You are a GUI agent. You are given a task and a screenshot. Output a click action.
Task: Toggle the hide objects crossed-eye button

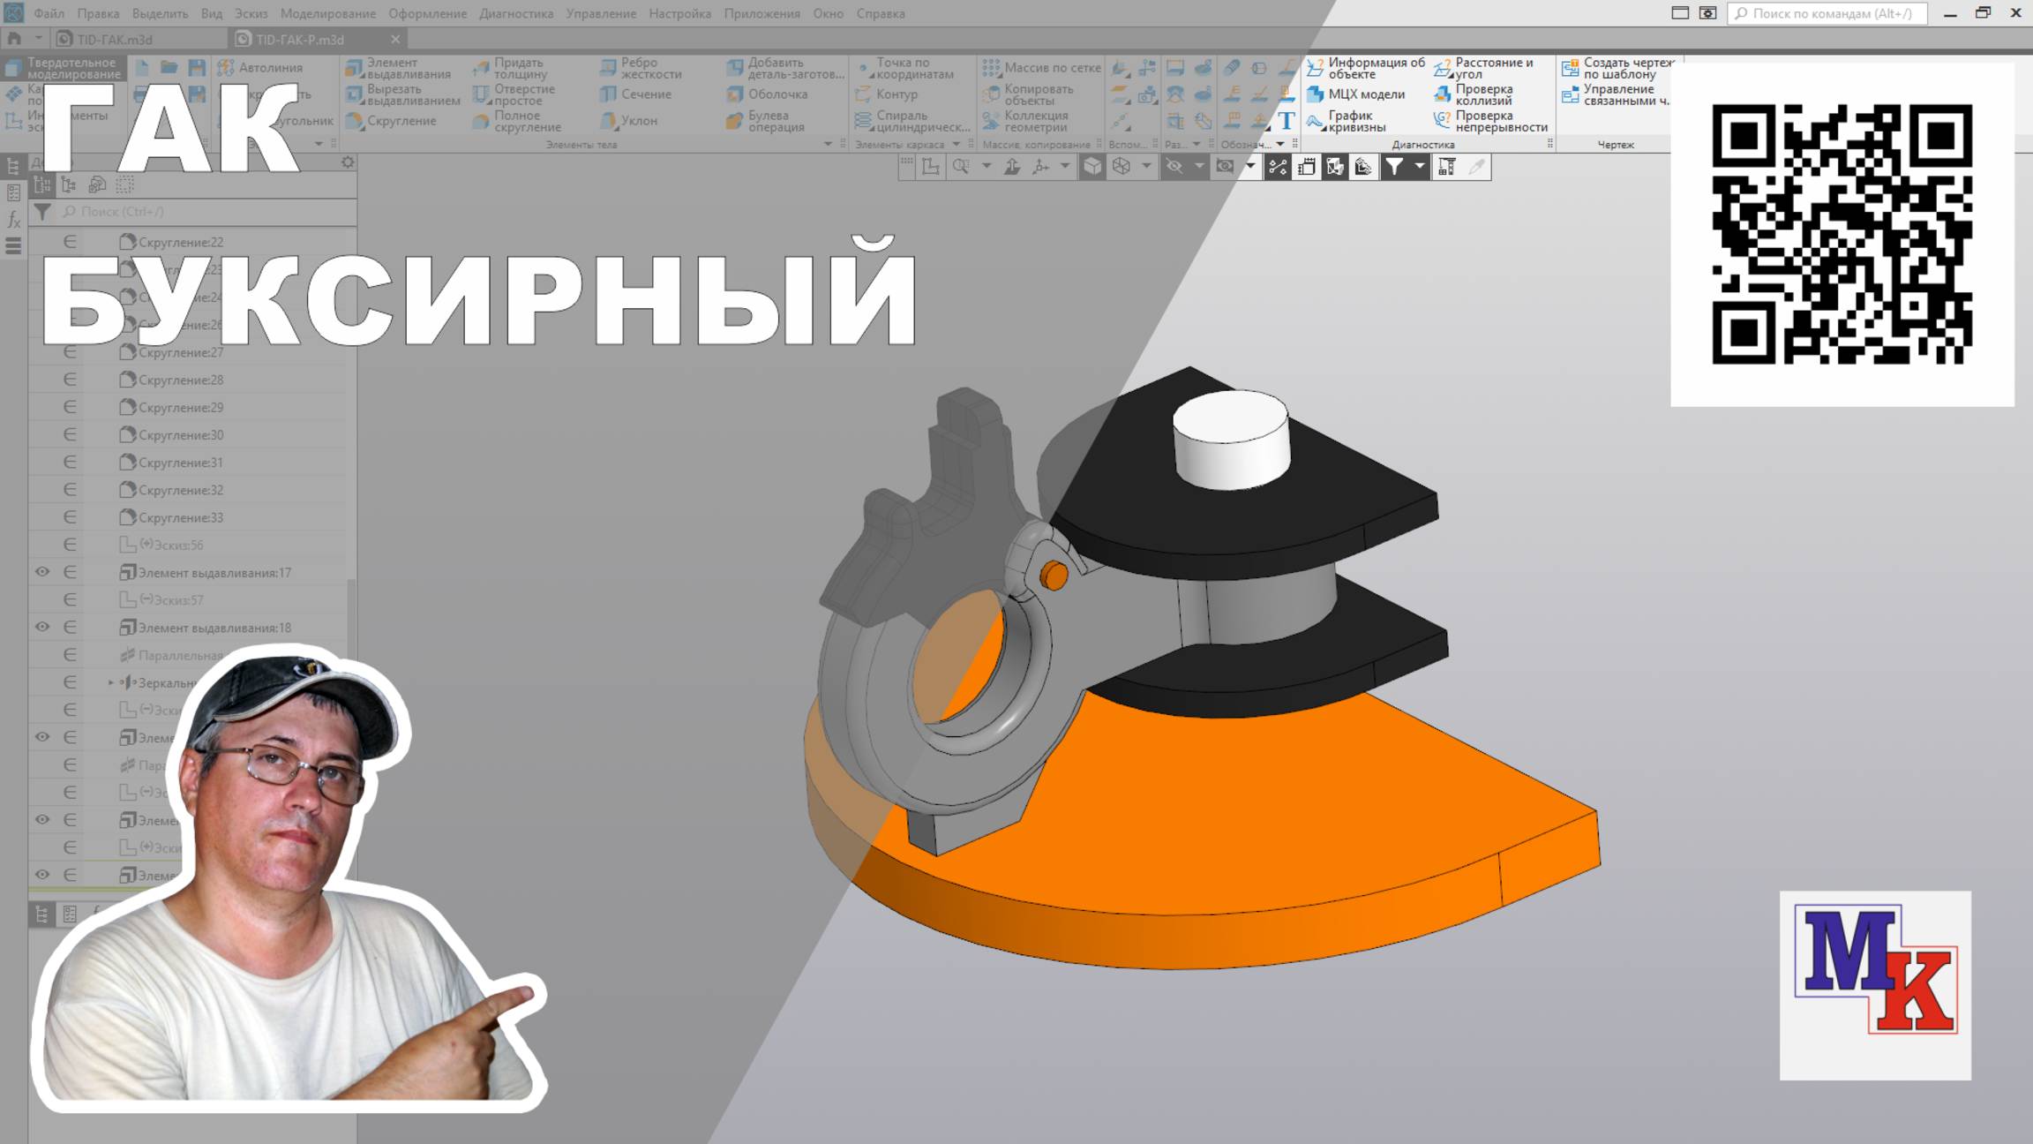1174,167
